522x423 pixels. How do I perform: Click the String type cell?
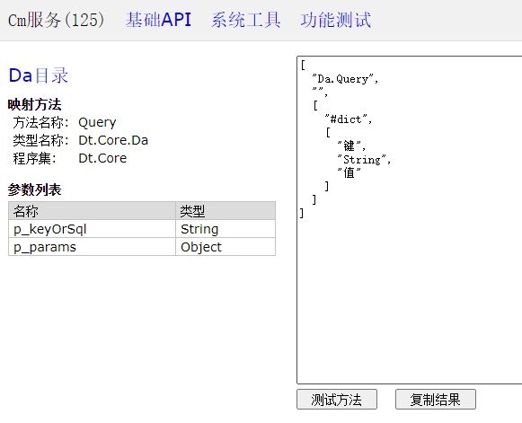click(226, 229)
